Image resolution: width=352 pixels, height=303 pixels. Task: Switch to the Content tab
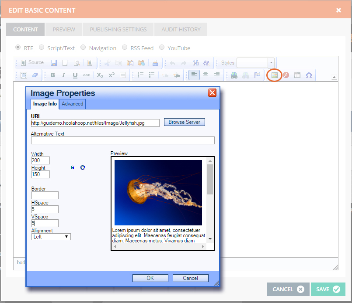pos(25,29)
